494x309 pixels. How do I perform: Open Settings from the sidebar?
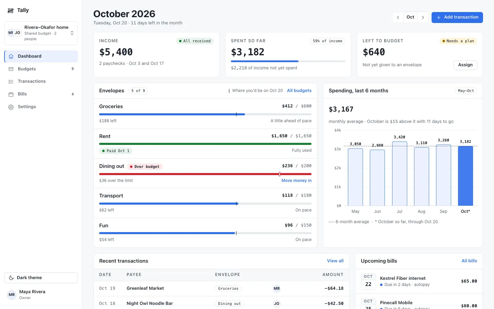(41, 107)
